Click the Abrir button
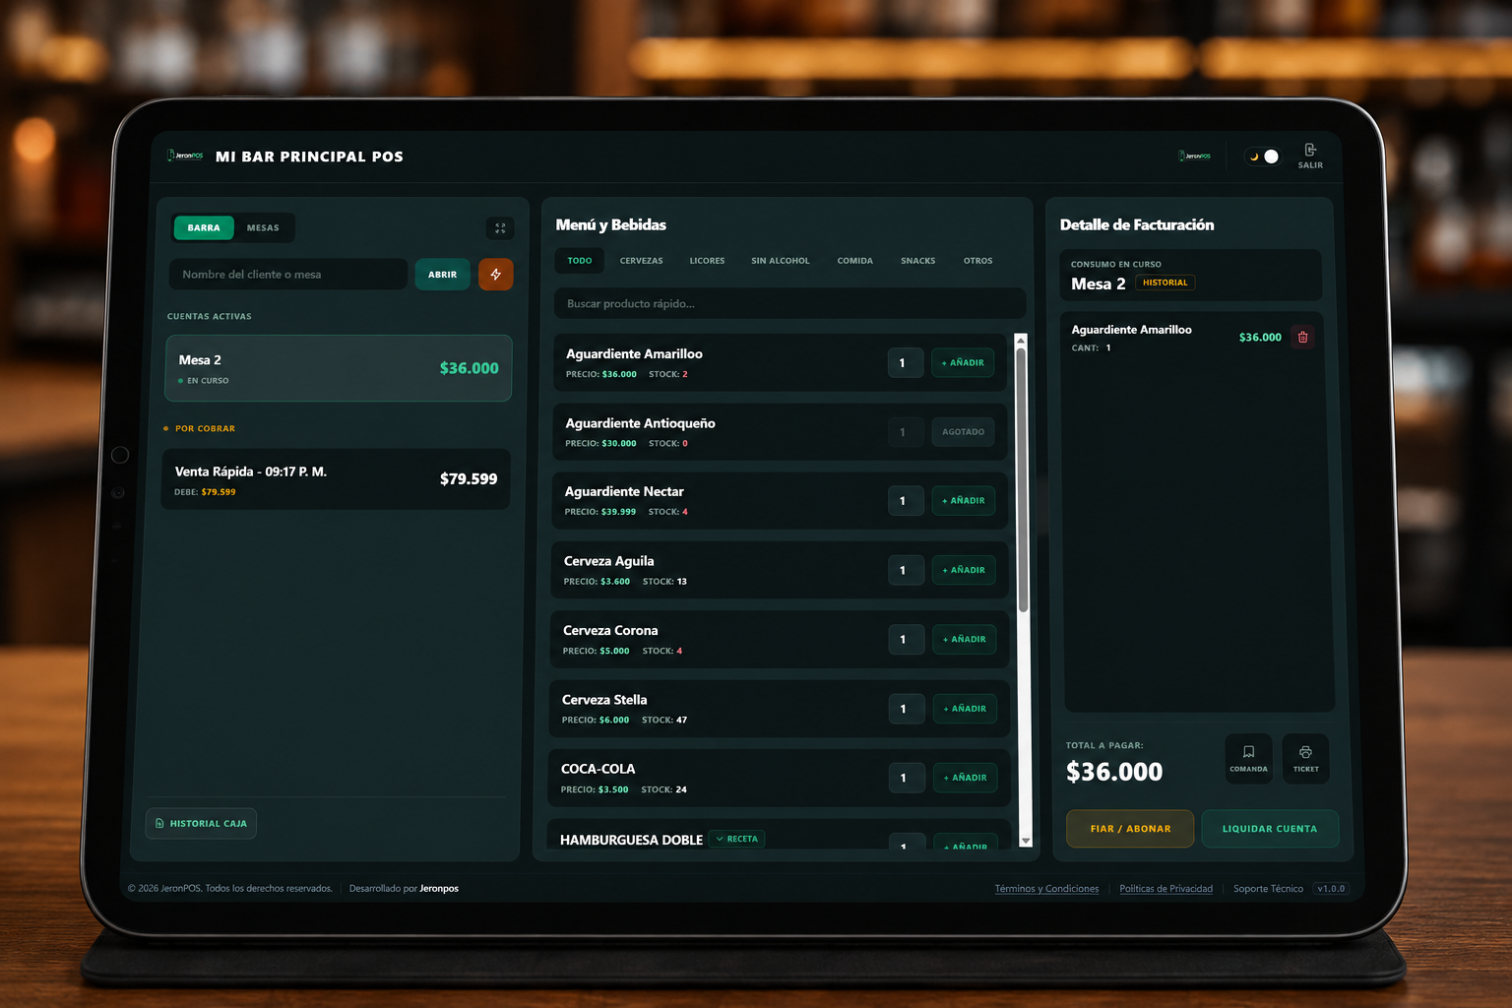This screenshot has height=1008, width=1512. coord(443,275)
